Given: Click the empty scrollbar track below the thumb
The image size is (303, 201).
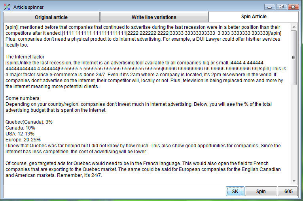Looking at the screenshot, I should pos(294,131).
